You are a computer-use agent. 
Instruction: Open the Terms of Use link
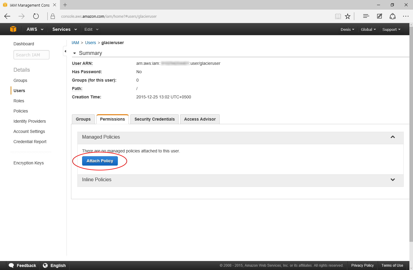(x=392, y=265)
